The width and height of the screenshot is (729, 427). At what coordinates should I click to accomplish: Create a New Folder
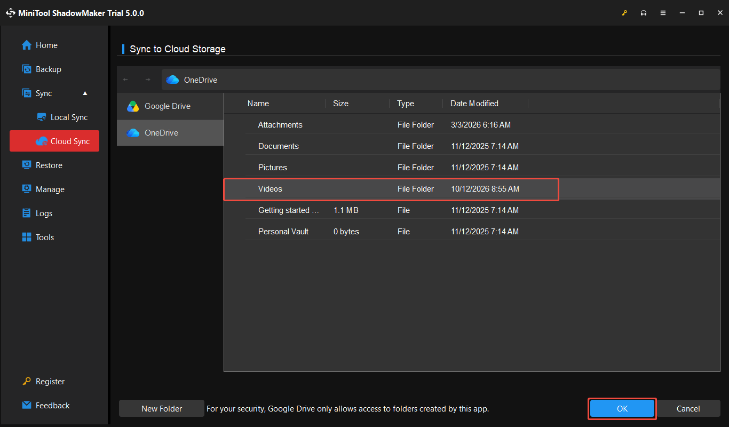[x=162, y=408]
